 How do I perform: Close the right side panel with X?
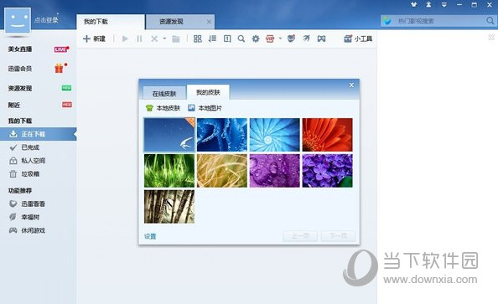coord(491,38)
